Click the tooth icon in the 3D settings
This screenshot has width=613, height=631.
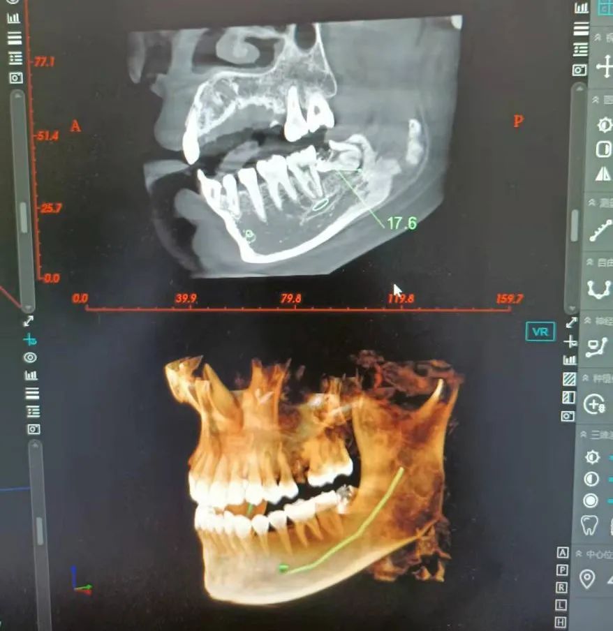point(590,524)
